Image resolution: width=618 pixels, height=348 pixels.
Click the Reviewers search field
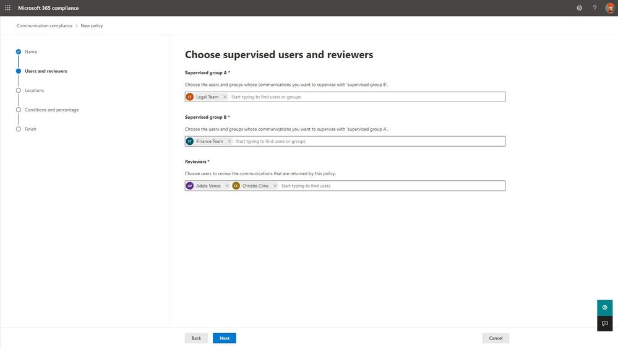[390, 186]
